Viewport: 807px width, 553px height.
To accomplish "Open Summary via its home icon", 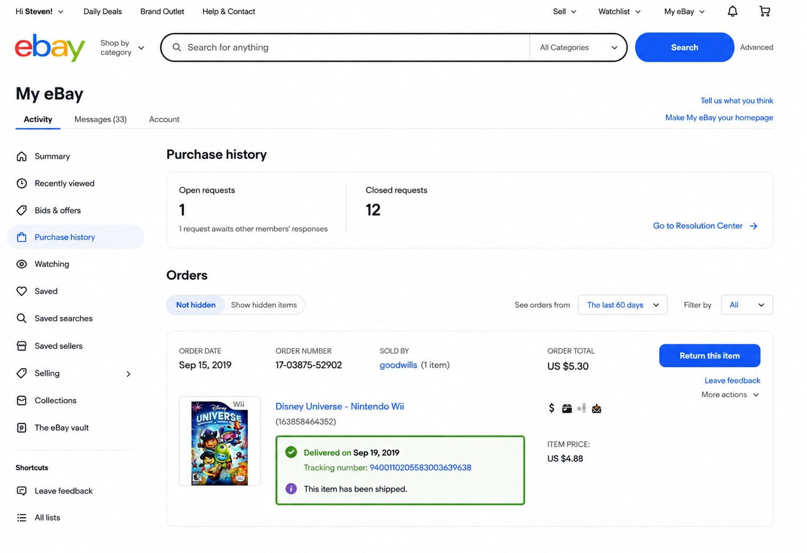I will [21, 156].
